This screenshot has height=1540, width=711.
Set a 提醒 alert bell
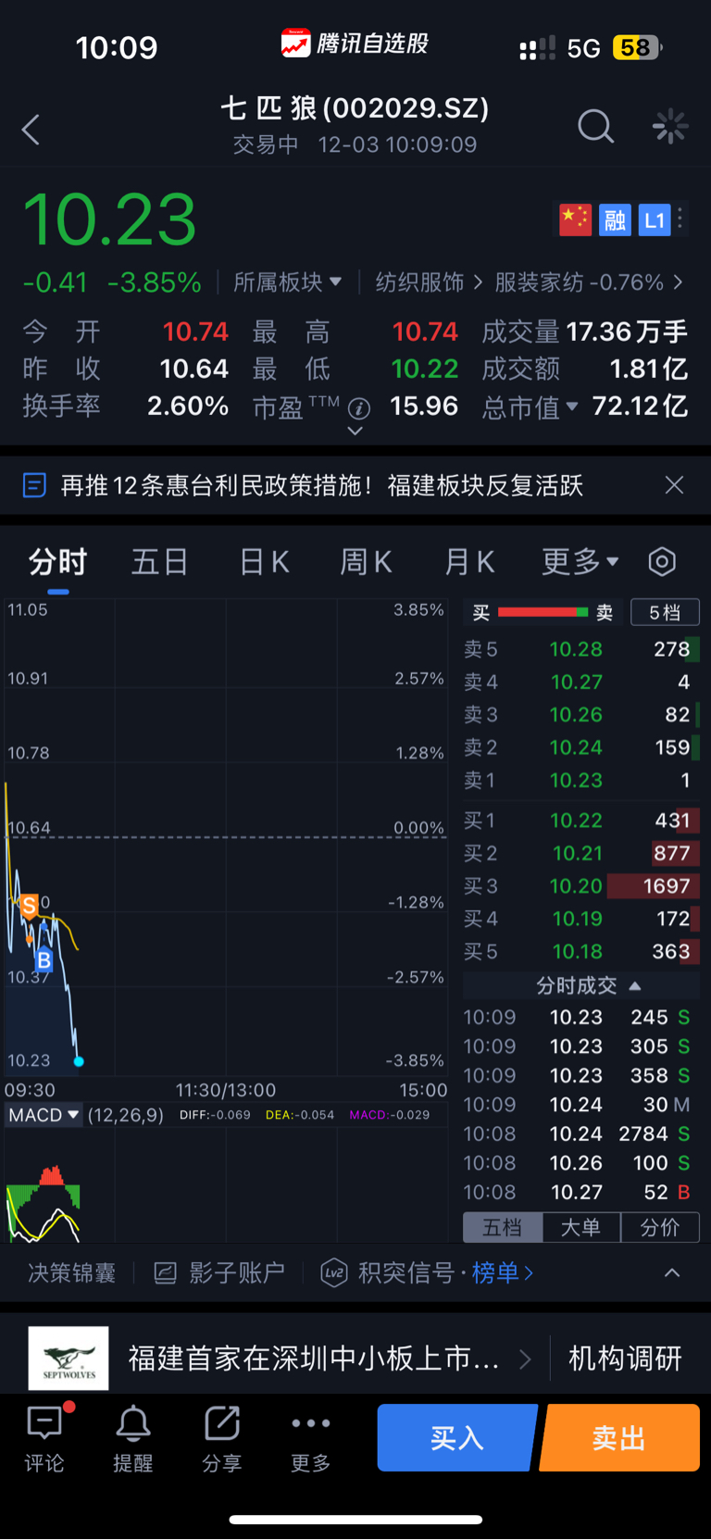coord(132,1439)
